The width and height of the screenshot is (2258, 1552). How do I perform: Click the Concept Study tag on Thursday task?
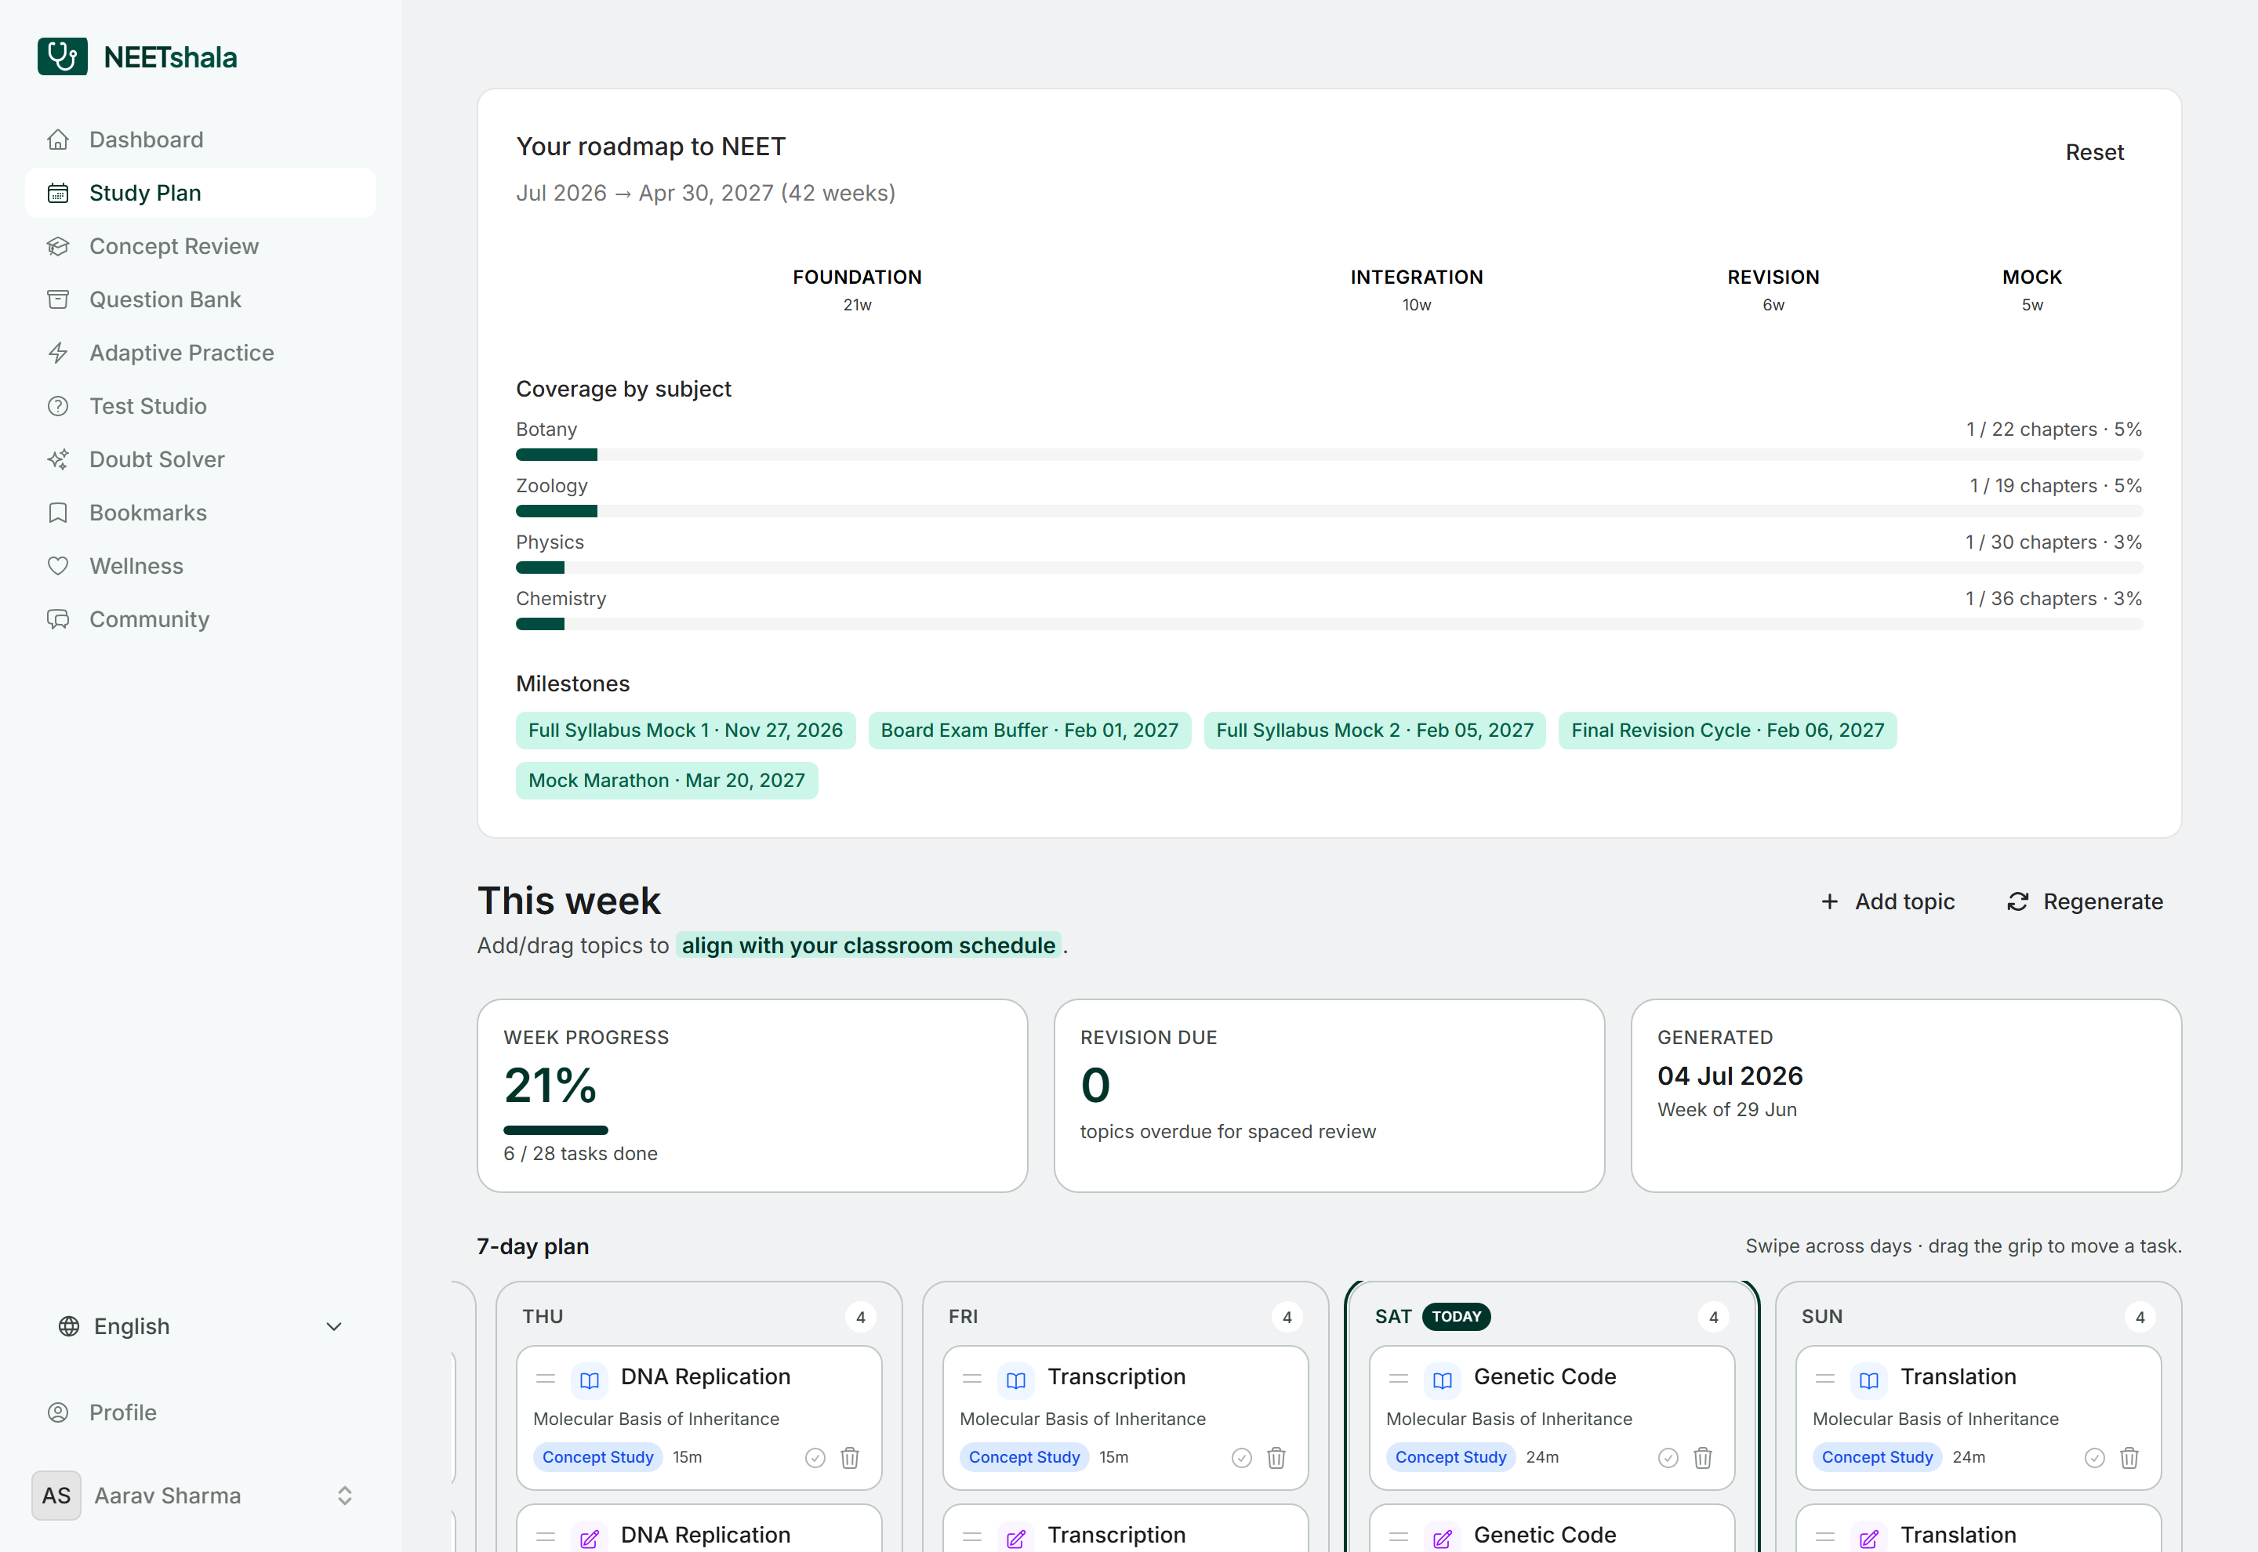tap(597, 1456)
